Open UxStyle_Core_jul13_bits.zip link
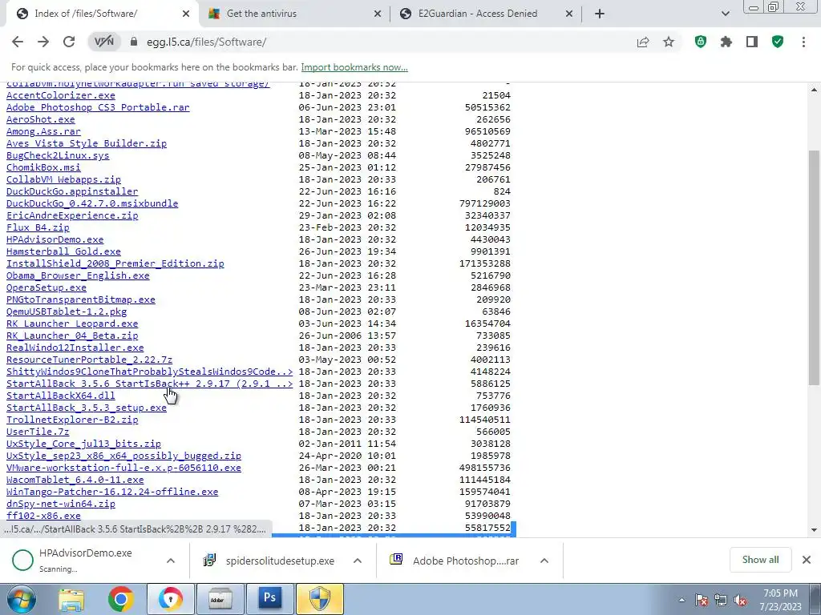Image resolution: width=821 pixels, height=615 pixels. (83, 444)
